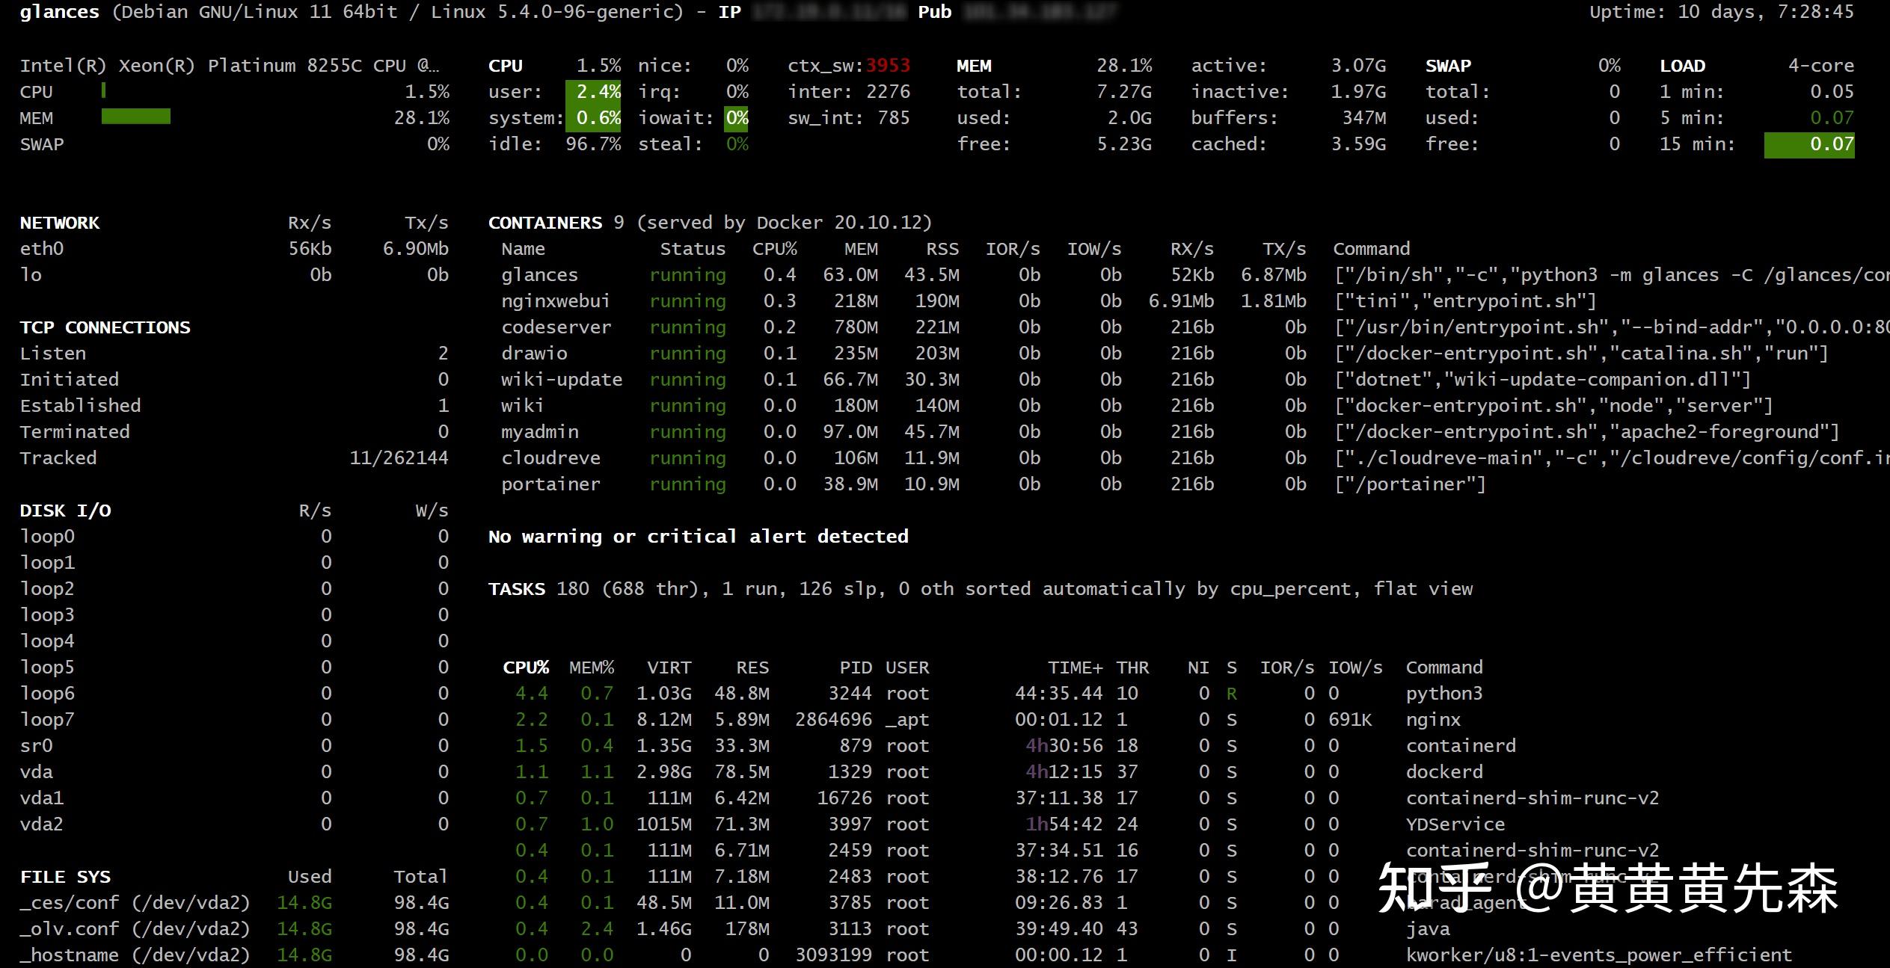Click the green MEM usage bar
This screenshot has width=1890, height=968.
pyautogui.click(x=135, y=117)
